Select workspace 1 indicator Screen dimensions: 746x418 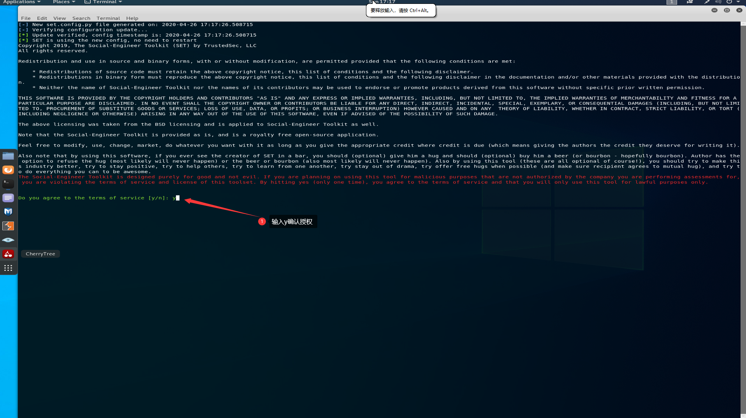(672, 2)
